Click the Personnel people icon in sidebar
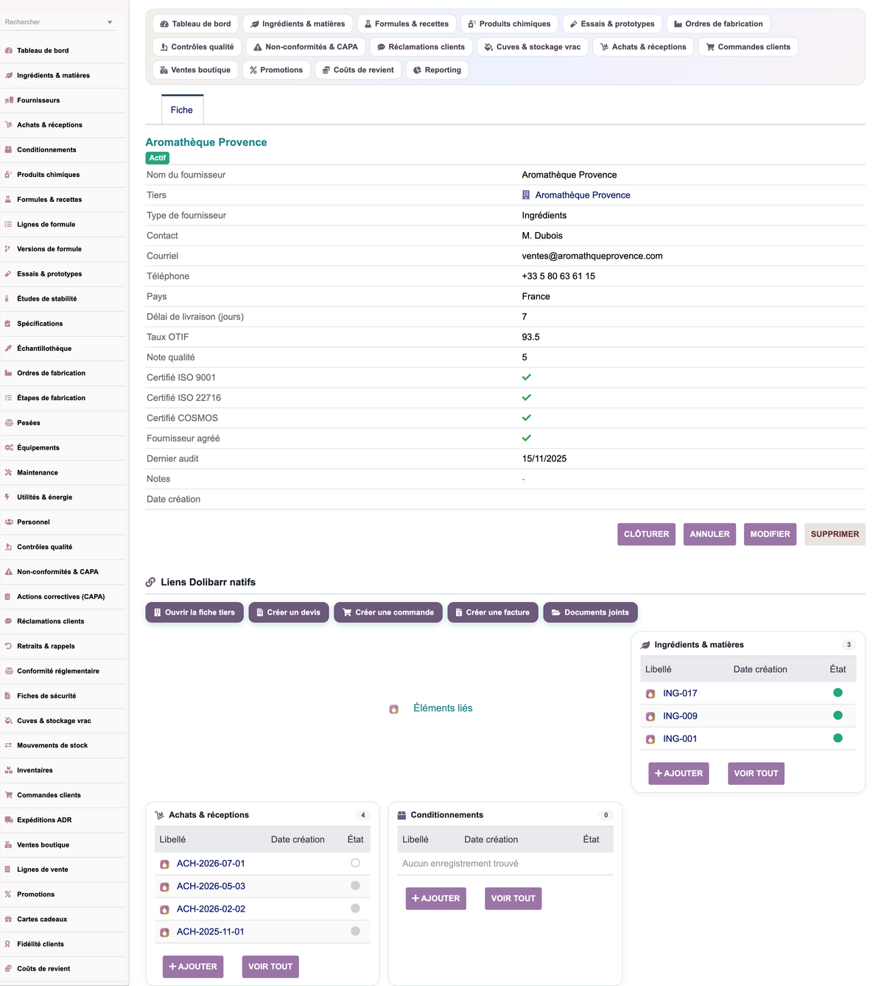 (x=9, y=522)
